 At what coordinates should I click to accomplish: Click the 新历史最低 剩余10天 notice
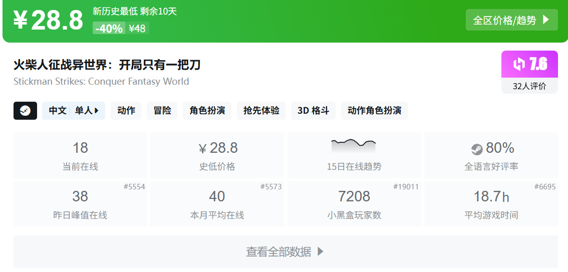point(134,12)
